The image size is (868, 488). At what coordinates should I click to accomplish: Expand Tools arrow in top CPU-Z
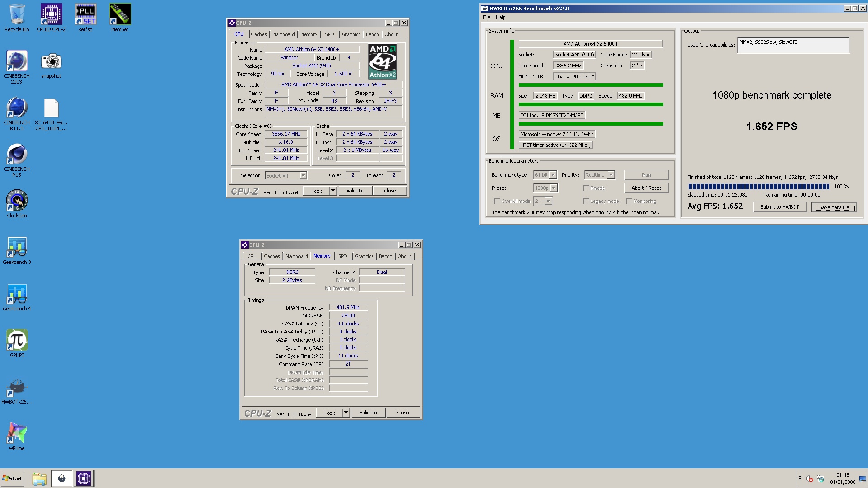pyautogui.click(x=333, y=191)
